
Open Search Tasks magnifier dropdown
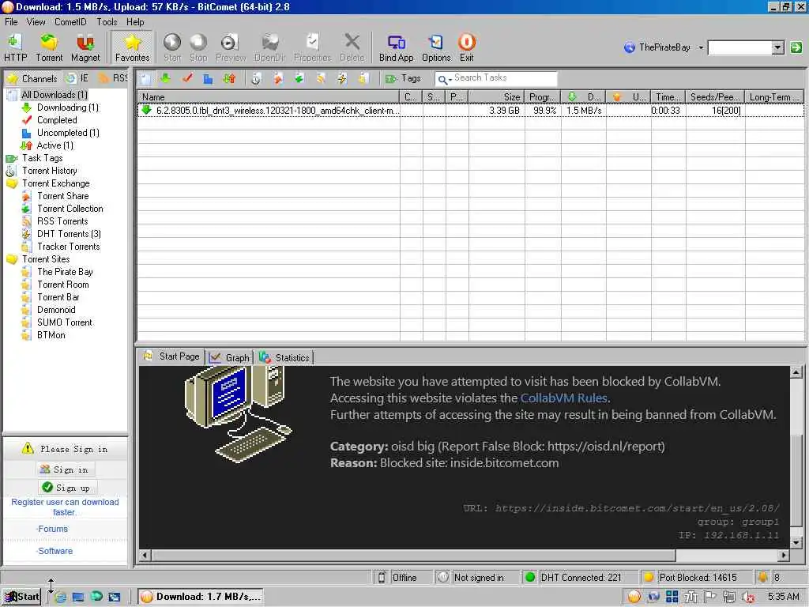[x=444, y=79]
